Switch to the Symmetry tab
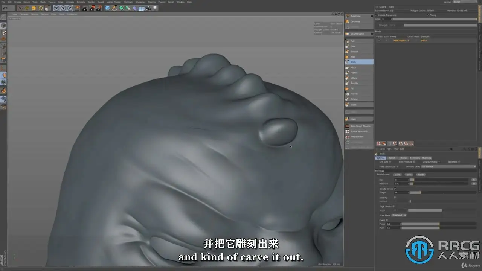 pos(415,158)
